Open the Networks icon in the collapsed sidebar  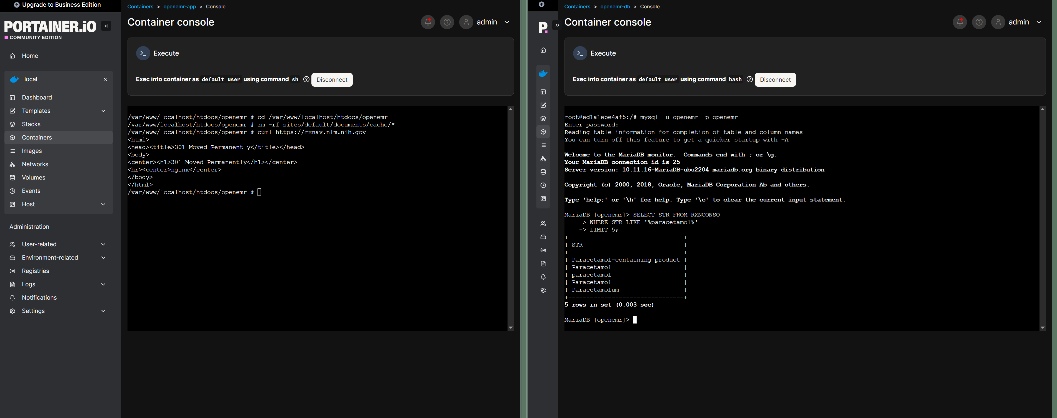543,158
